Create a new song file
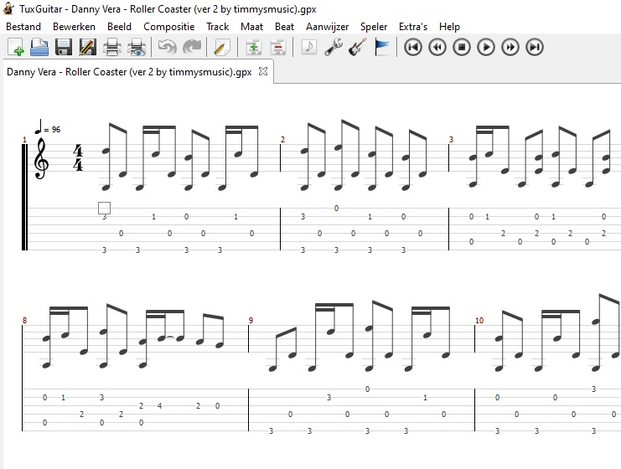The height and width of the screenshot is (469, 621). tap(16, 47)
